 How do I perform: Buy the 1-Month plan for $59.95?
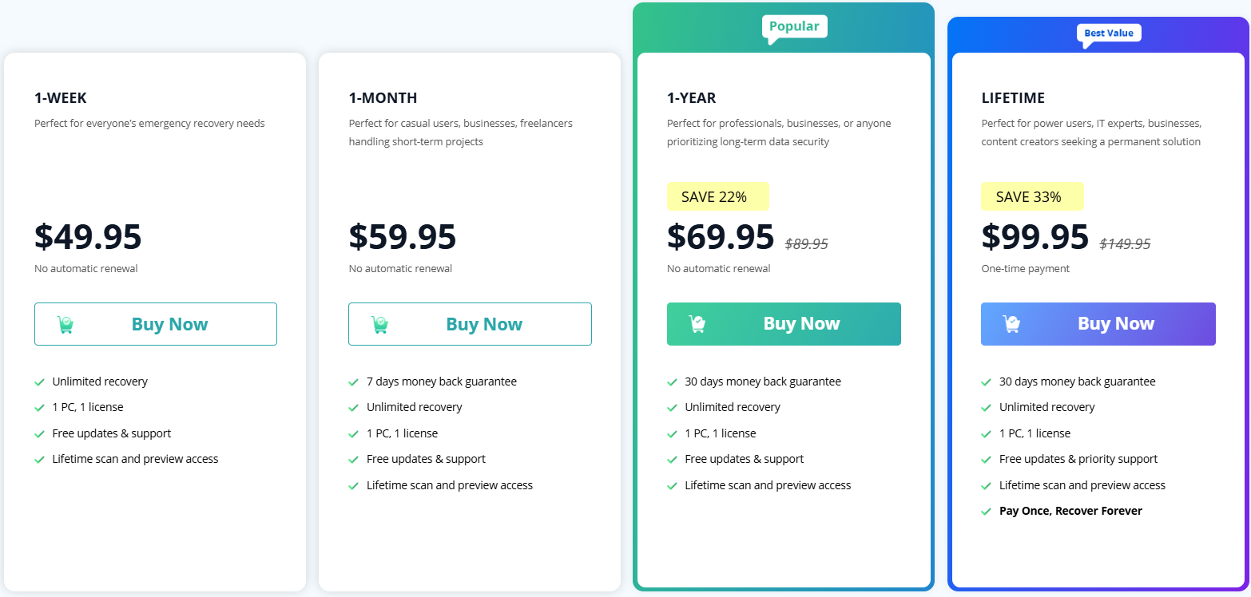point(470,324)
